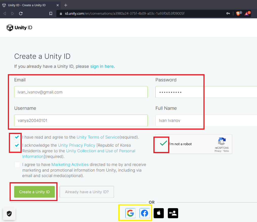Go back using browser back arrow
Screen dimensions: 257x222
(5, 13)
